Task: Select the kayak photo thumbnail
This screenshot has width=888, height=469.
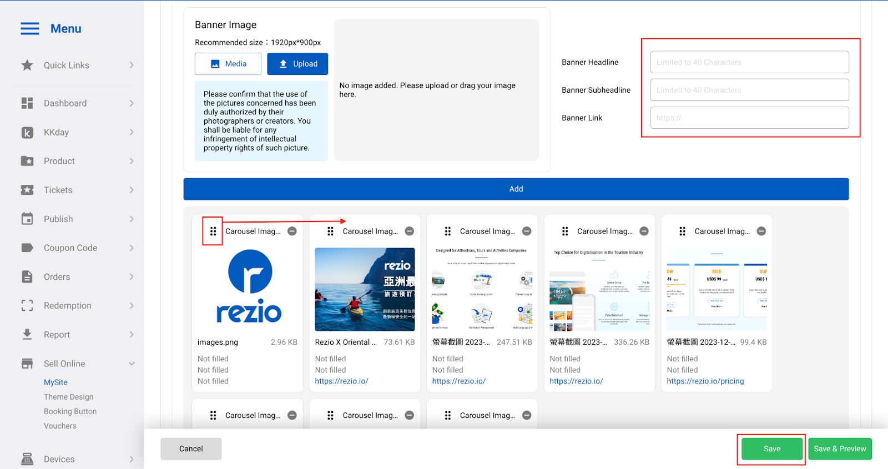Action: 365,289
